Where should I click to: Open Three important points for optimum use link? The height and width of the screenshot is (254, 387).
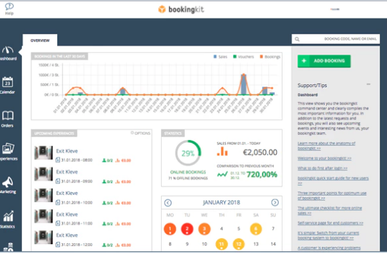pyautogui.click(x=332, y=196)
